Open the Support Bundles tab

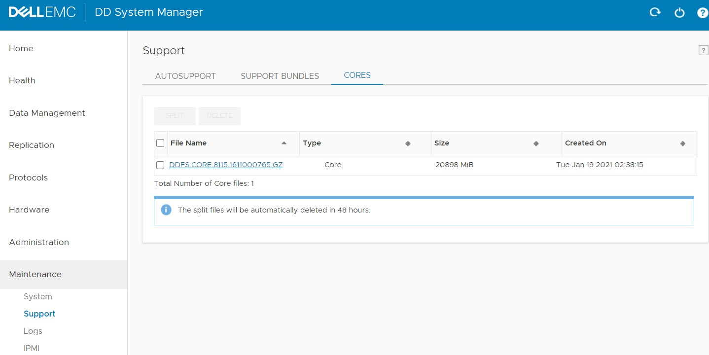pos(280,76)
